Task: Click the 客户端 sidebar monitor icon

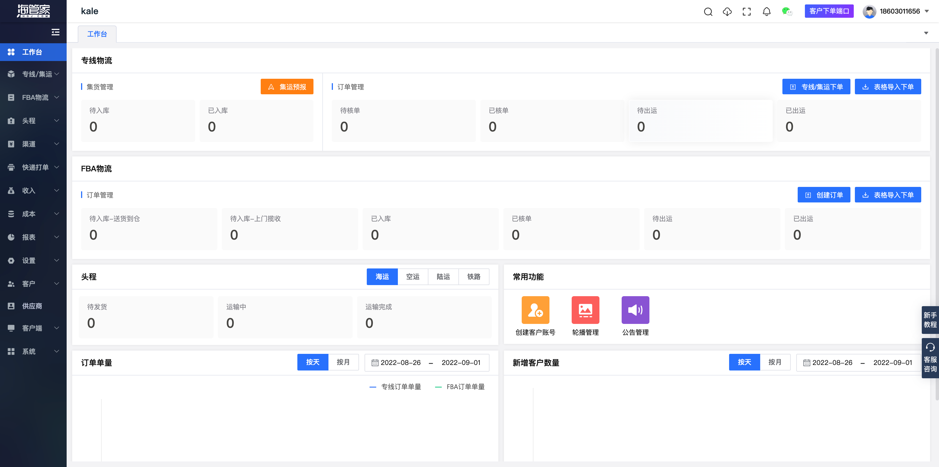Action: pos(11,328)
